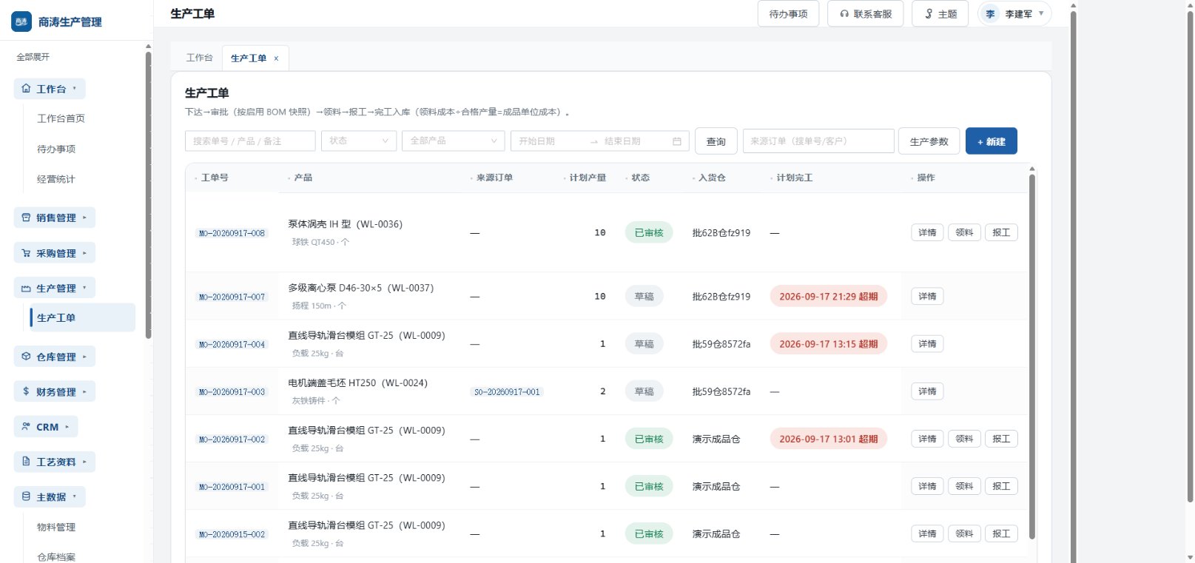This screenshot has width=1195, height=563.
Task: Click the 李 user avatar
Action: (990, 14)
